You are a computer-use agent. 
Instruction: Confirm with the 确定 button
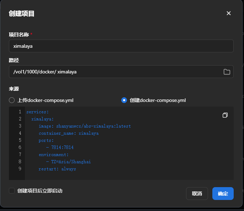223,194
